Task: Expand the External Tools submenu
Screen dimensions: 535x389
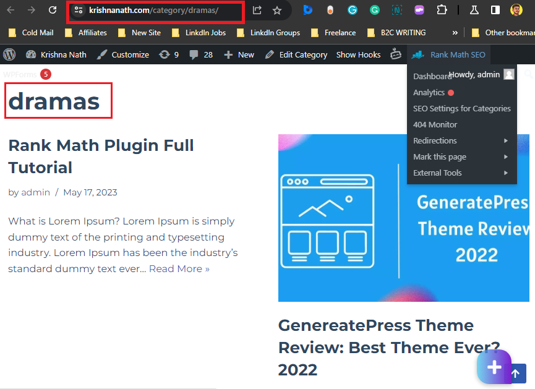Action: click(461, 173)
